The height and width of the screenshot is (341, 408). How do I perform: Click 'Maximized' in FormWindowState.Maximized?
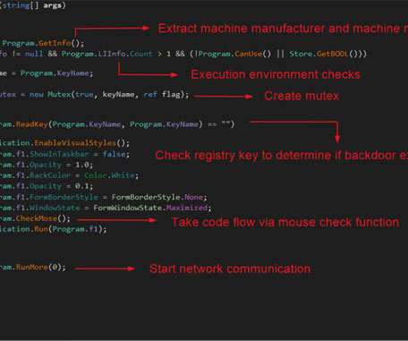[x=187, y=208]
